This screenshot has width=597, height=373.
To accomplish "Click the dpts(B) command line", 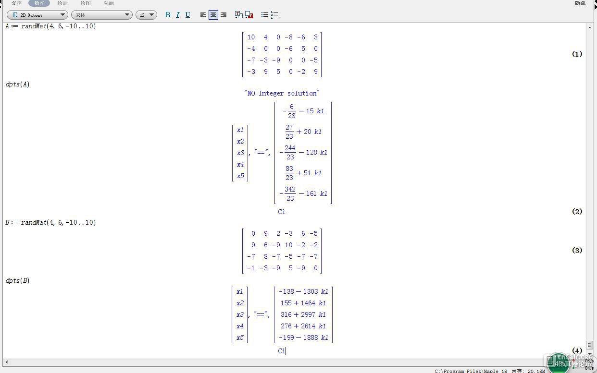I will [18, 281].
